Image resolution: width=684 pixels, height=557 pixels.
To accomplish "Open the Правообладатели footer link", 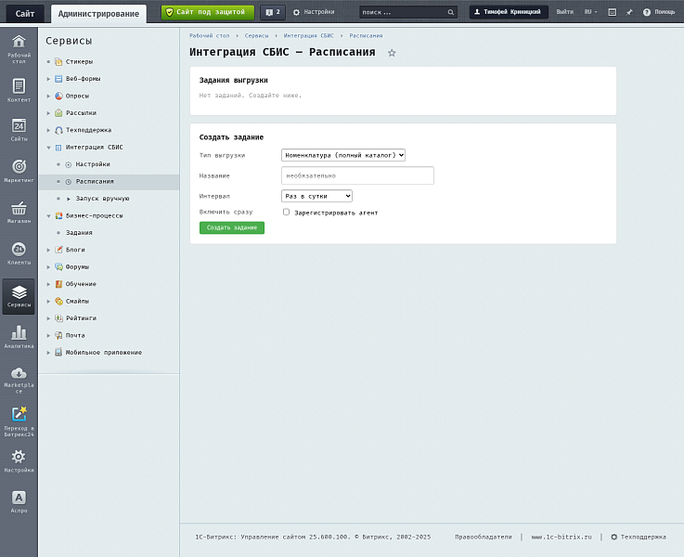I will click(483, 537).
